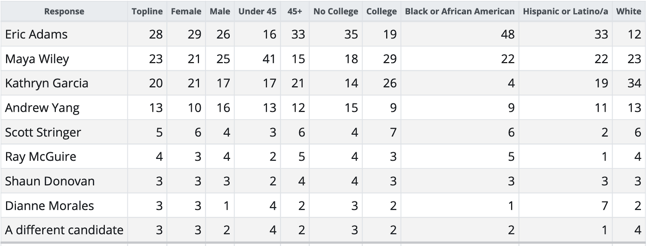Click the Maya Wiley row label
Screen dimensions: 647x246
click(x=37, y=59)
